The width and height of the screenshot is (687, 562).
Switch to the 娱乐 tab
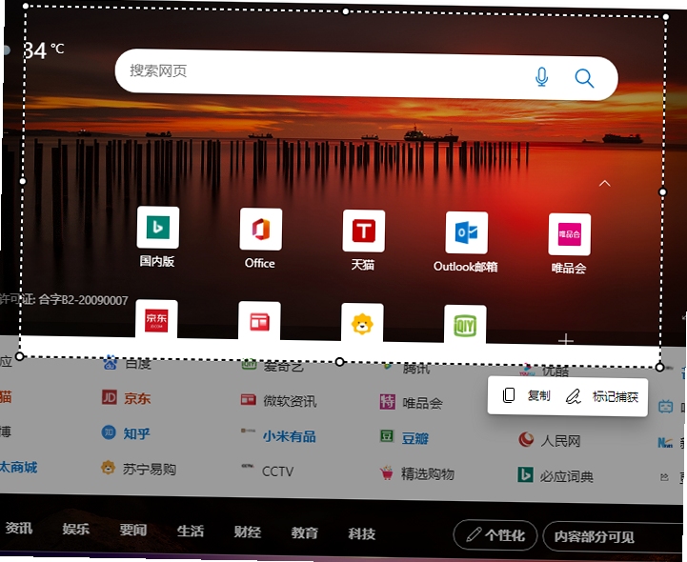point(76,529)
